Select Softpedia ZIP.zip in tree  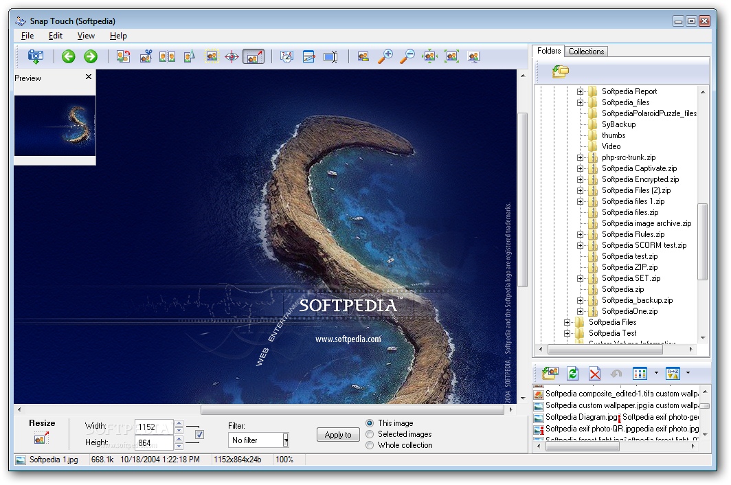(629, 267)
